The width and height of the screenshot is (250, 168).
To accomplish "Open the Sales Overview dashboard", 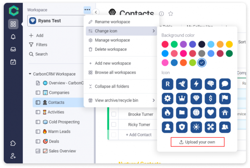I will (62, 151).
